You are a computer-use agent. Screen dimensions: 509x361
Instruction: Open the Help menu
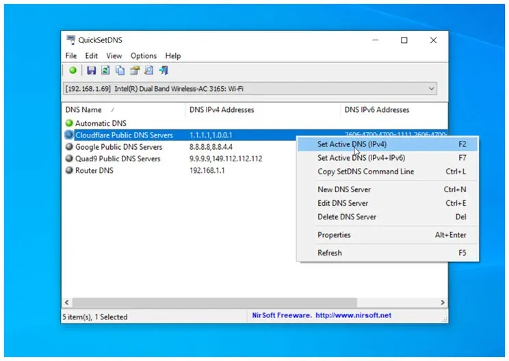click(x=173, y=56)
